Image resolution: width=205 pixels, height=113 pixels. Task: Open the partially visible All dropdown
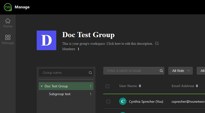[201, 71]
